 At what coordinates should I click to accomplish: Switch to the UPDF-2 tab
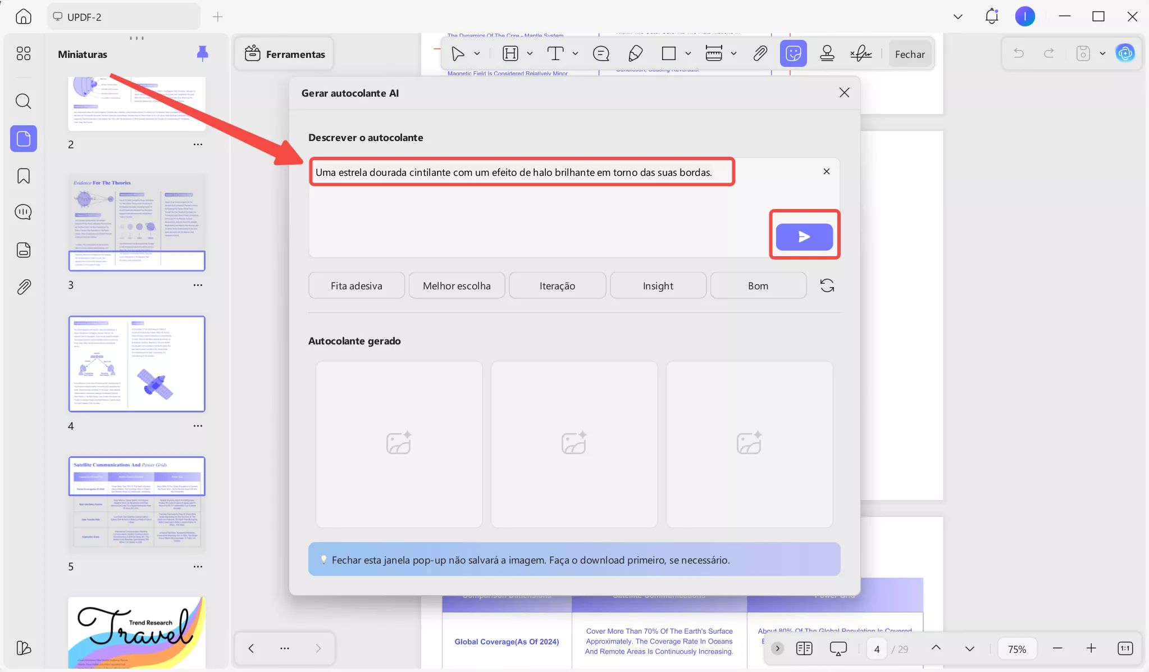click(x=124, y=17)
